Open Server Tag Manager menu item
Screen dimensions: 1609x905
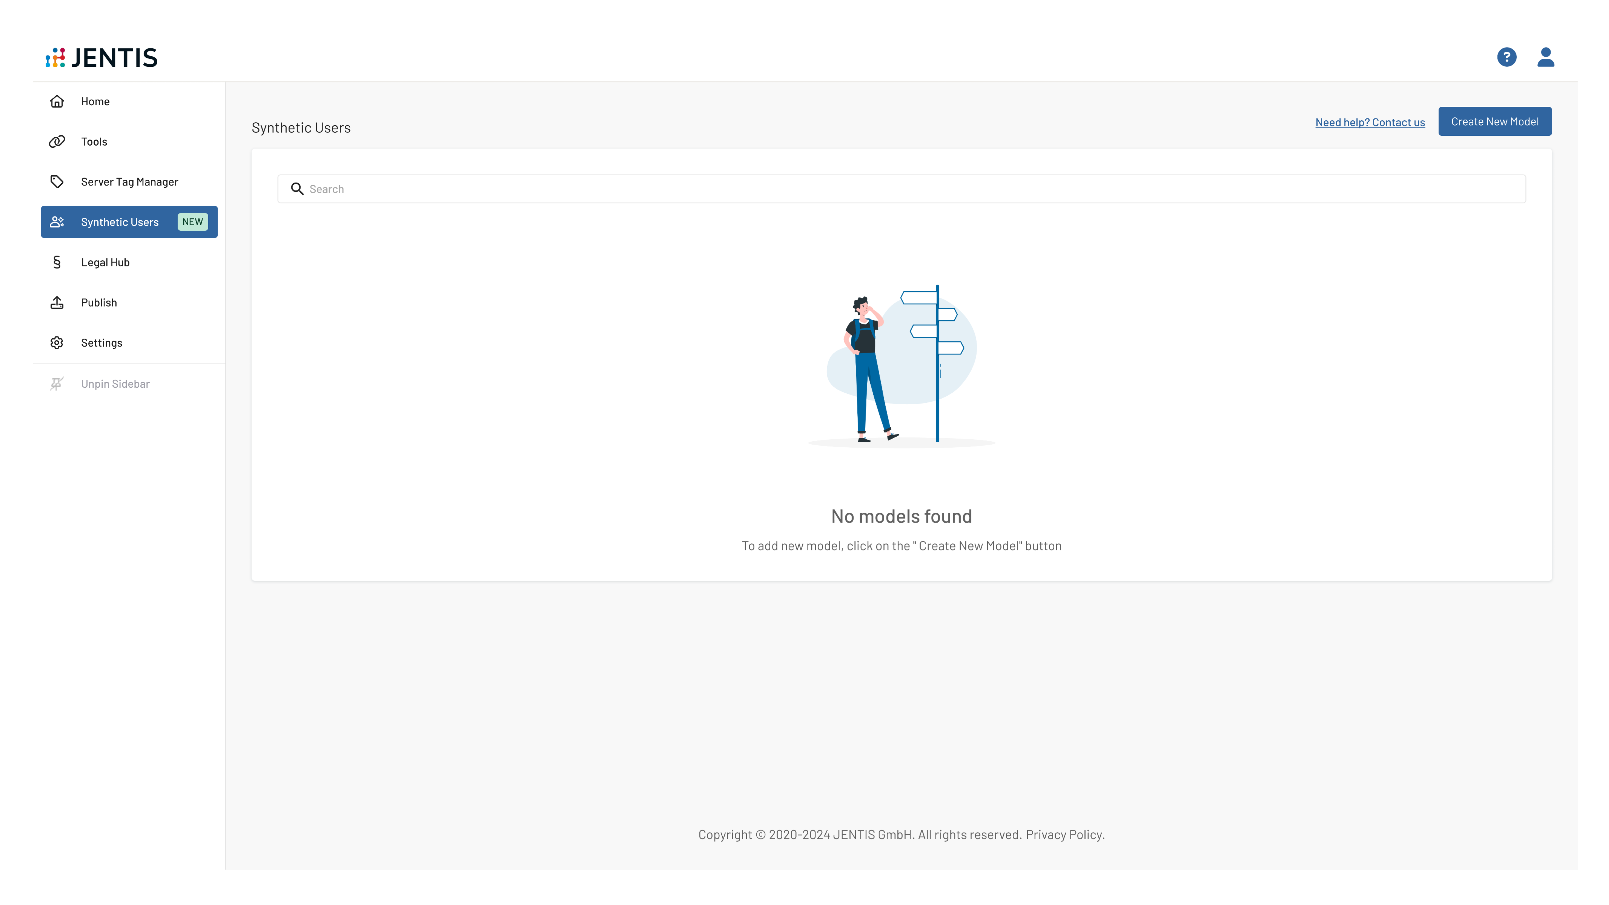tap(129, 182)
